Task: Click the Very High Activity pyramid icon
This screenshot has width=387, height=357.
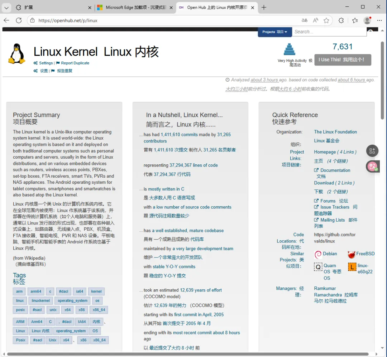Action: [x=289, y=49]
